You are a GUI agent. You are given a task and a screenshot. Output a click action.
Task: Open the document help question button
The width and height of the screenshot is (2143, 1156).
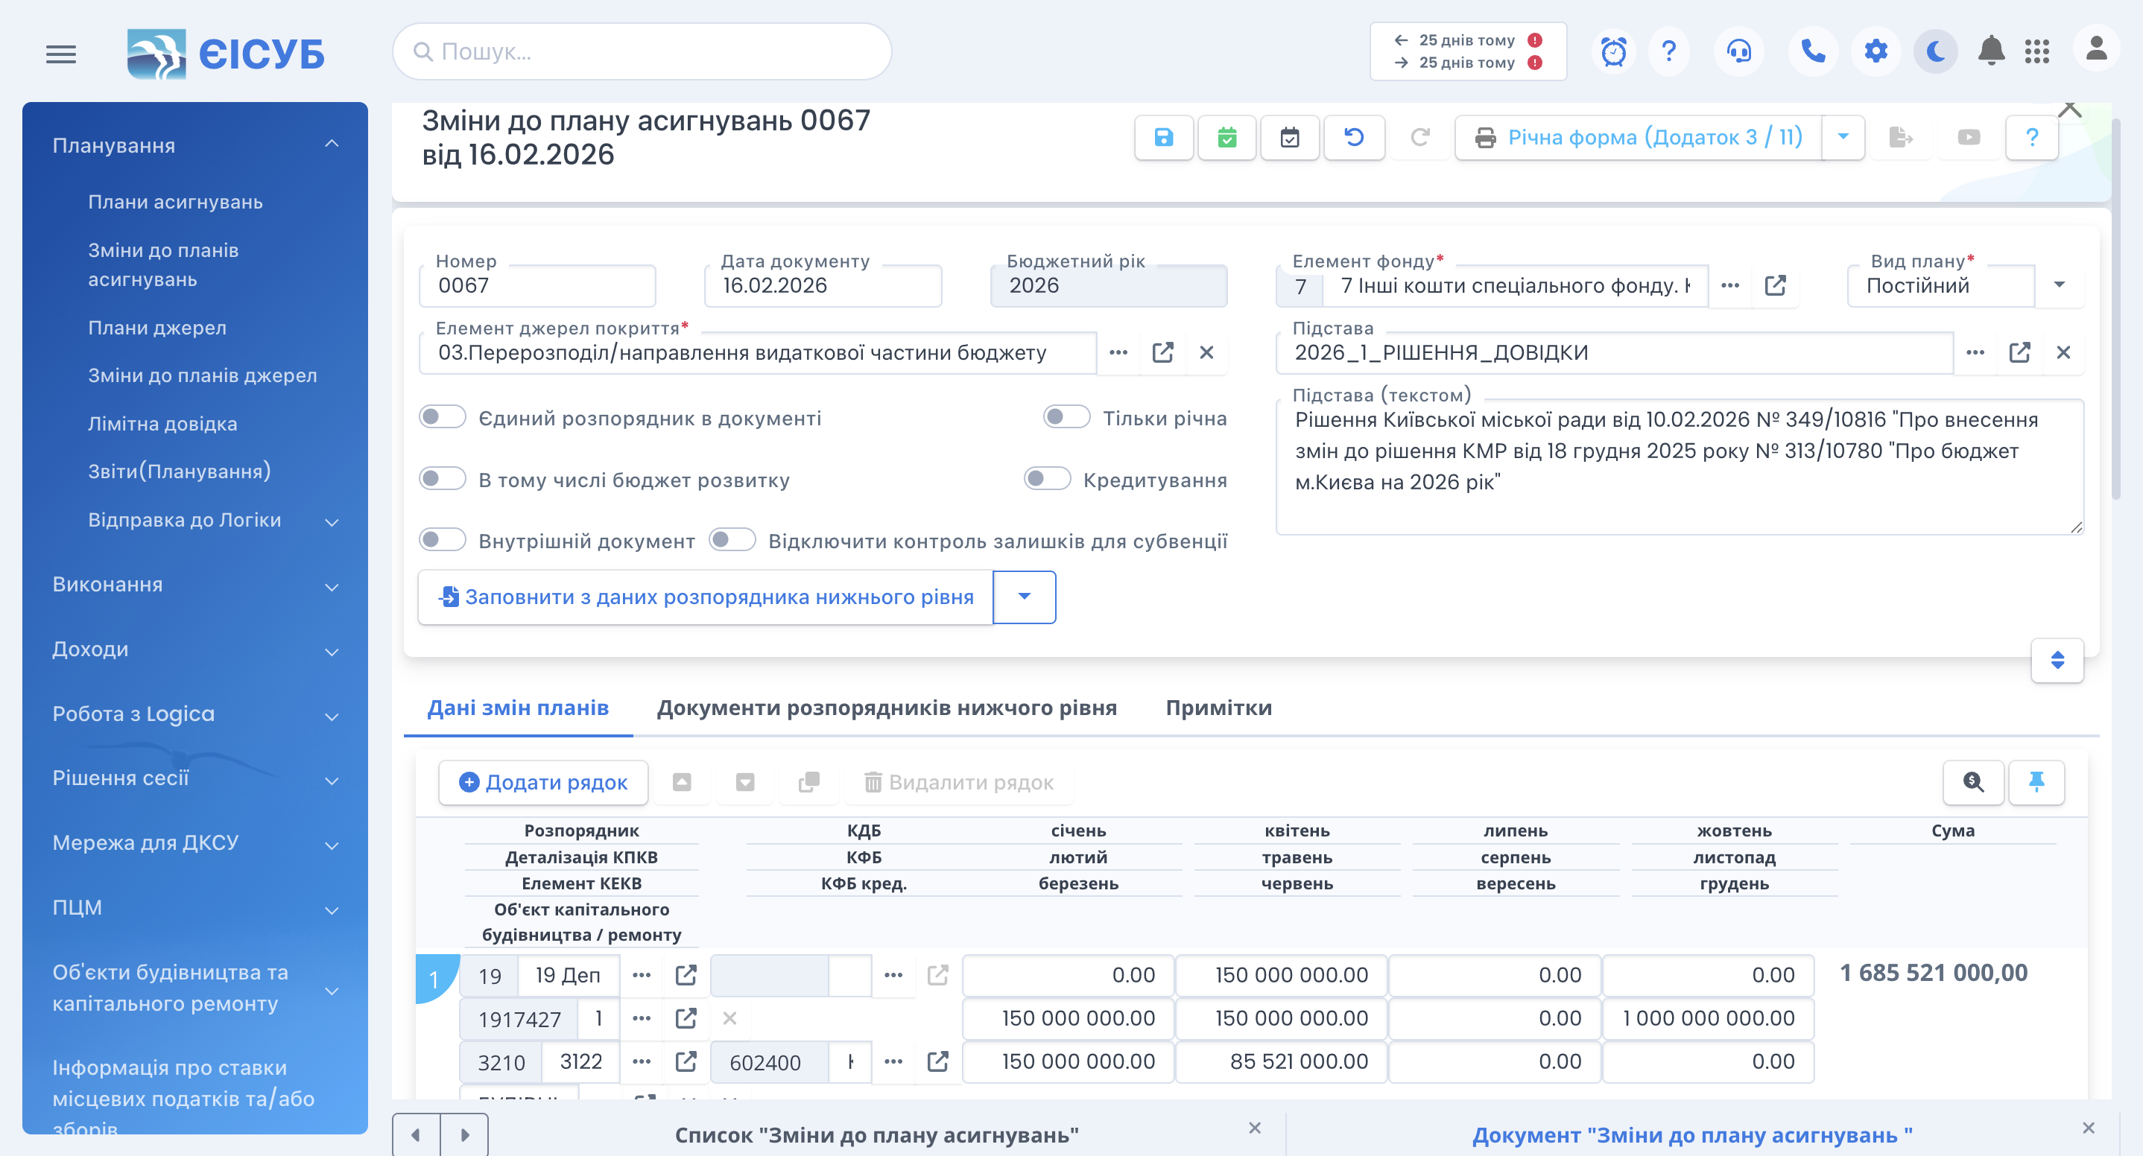coord(2031,137)
